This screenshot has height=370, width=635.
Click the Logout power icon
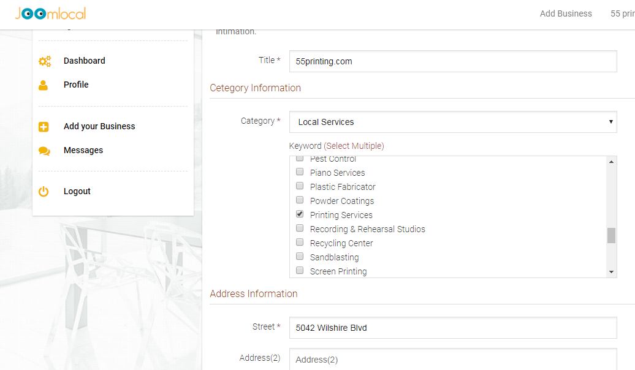(44, 192)
